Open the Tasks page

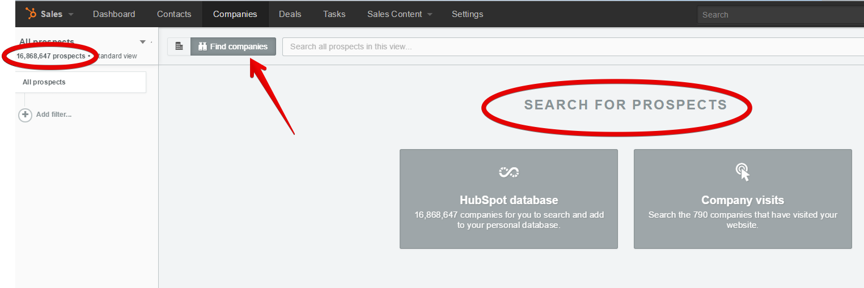click(x=334, y=14)
